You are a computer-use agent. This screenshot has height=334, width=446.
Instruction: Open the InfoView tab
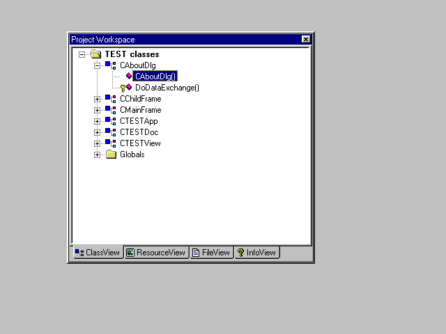click(256, 253)
